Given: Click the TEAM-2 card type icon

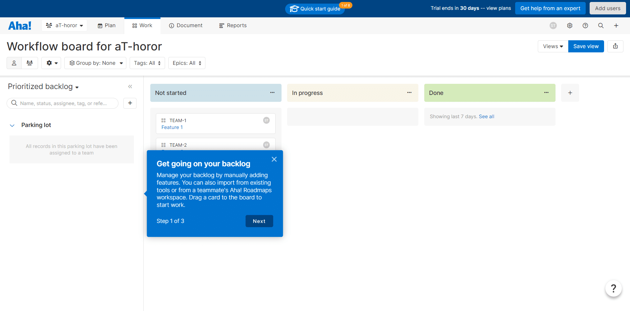Looking at the screenshot, I should coord(163,145).
